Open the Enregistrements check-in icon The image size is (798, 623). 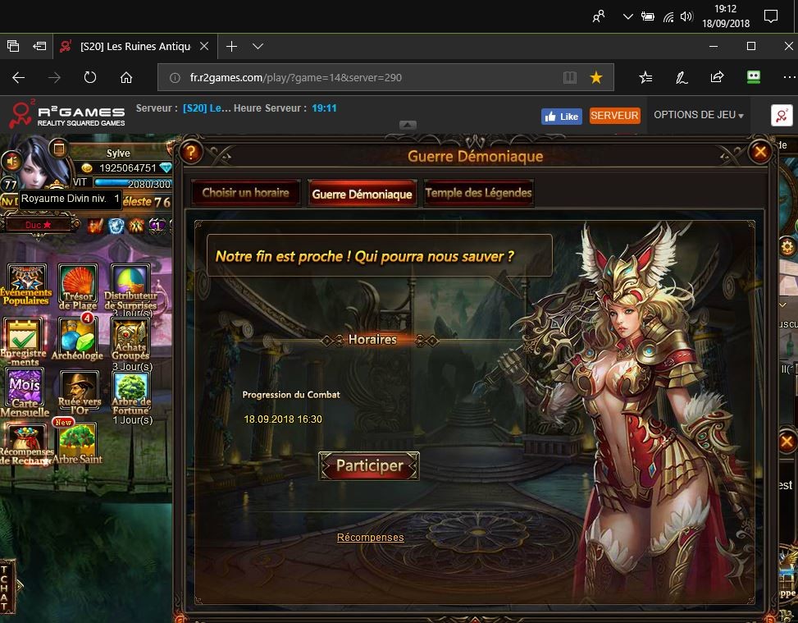pyautogui.click(x=23, y=341)
